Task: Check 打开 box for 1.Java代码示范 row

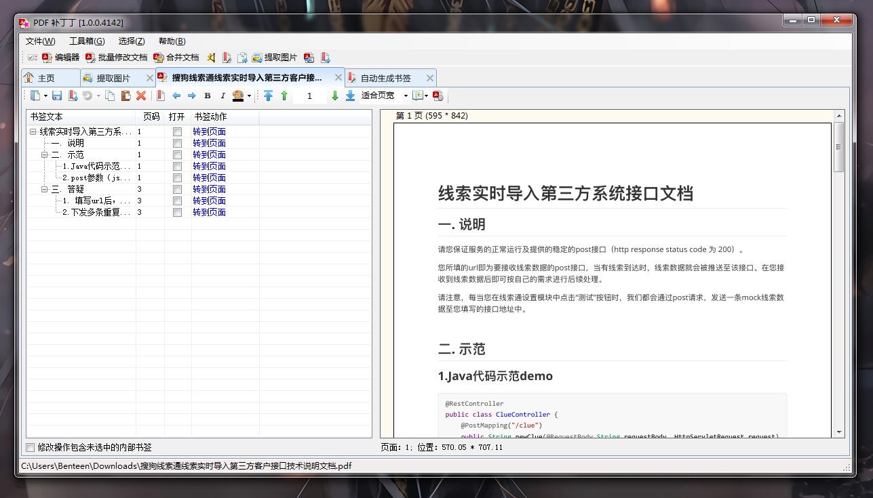Action: tap(177, 166)
